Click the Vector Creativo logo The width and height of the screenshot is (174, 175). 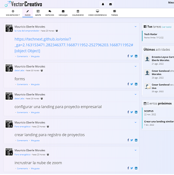[23, 4]
